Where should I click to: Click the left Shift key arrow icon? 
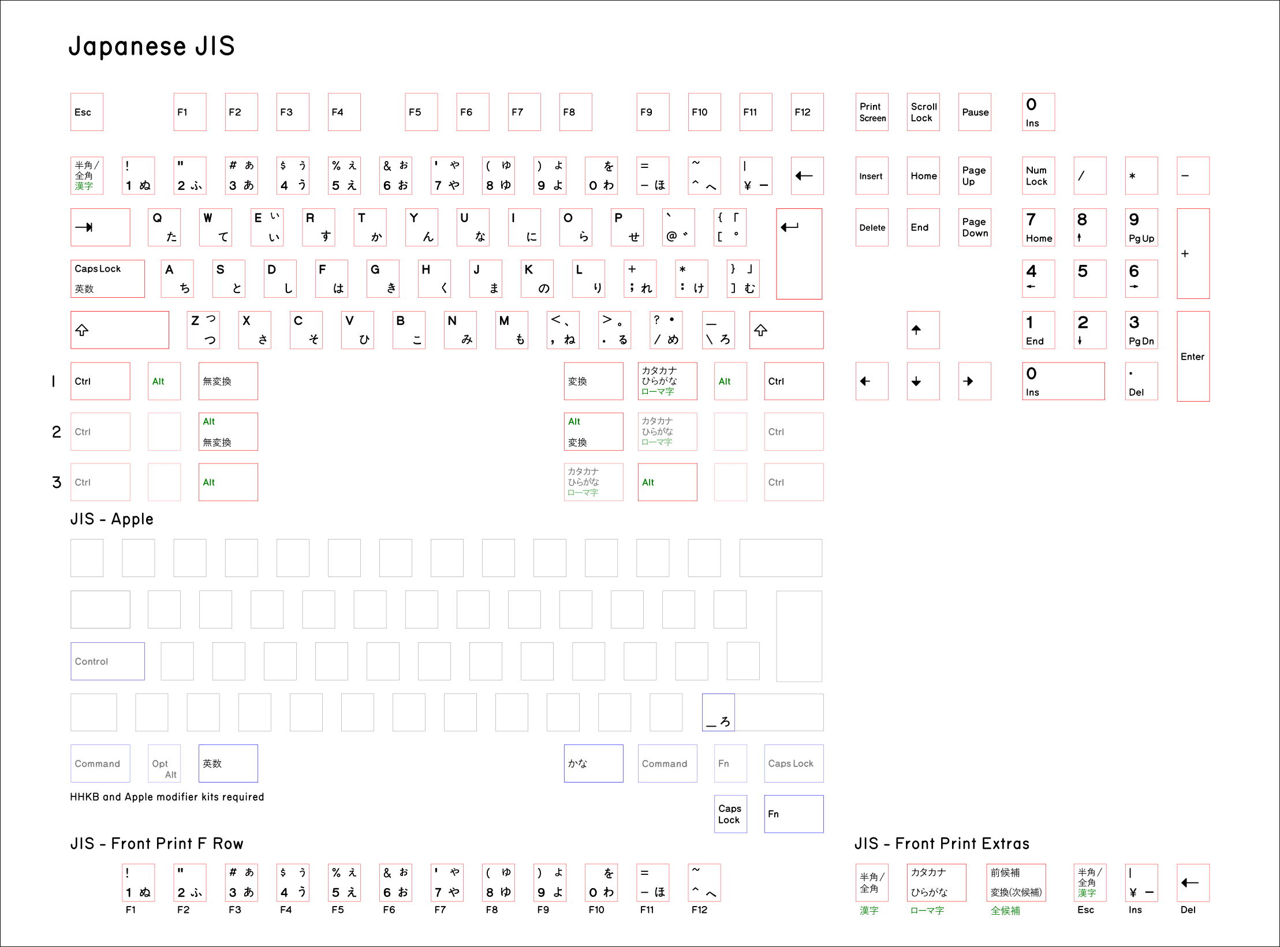tap(82, 330)
